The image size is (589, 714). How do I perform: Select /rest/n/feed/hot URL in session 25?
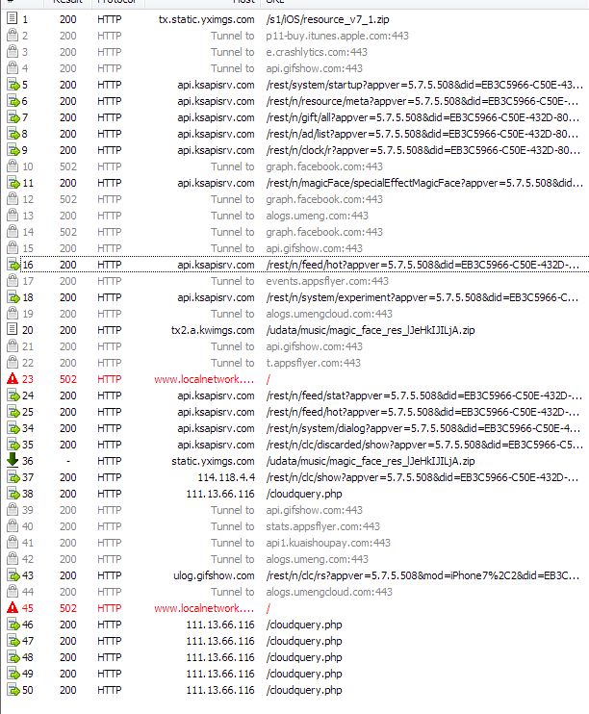click(x=423, y=412)
